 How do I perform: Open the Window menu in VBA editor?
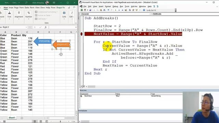click(x=142, y=6)
